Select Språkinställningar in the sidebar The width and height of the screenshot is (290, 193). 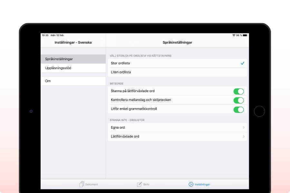[x=73, y=59]
